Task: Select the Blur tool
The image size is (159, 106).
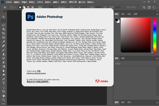Action: (3, 71)
